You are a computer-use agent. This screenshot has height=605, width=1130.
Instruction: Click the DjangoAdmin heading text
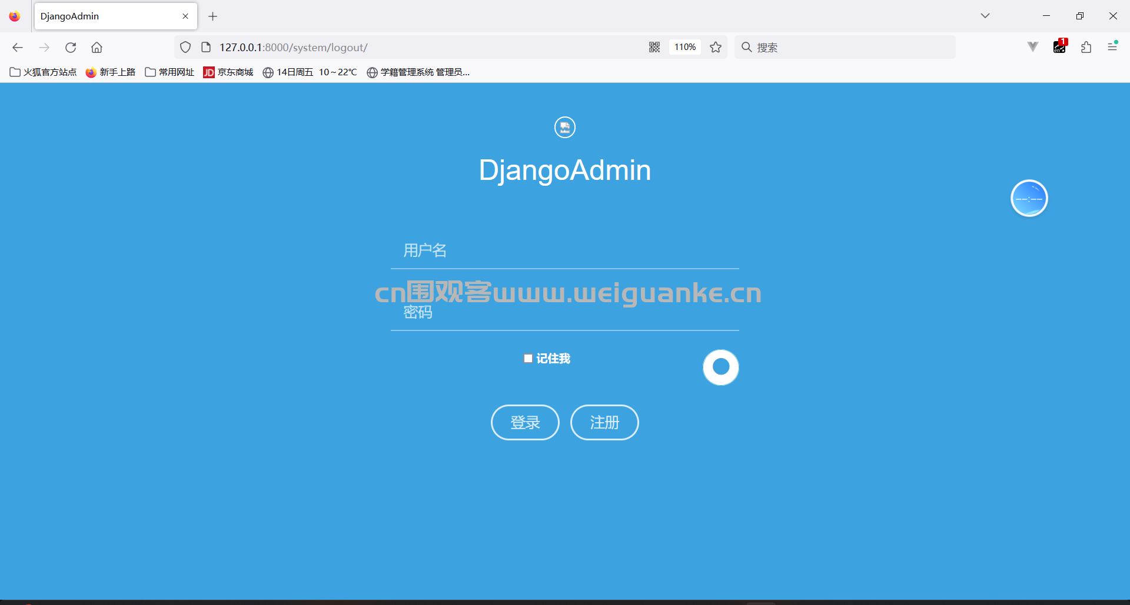point(565,171)
